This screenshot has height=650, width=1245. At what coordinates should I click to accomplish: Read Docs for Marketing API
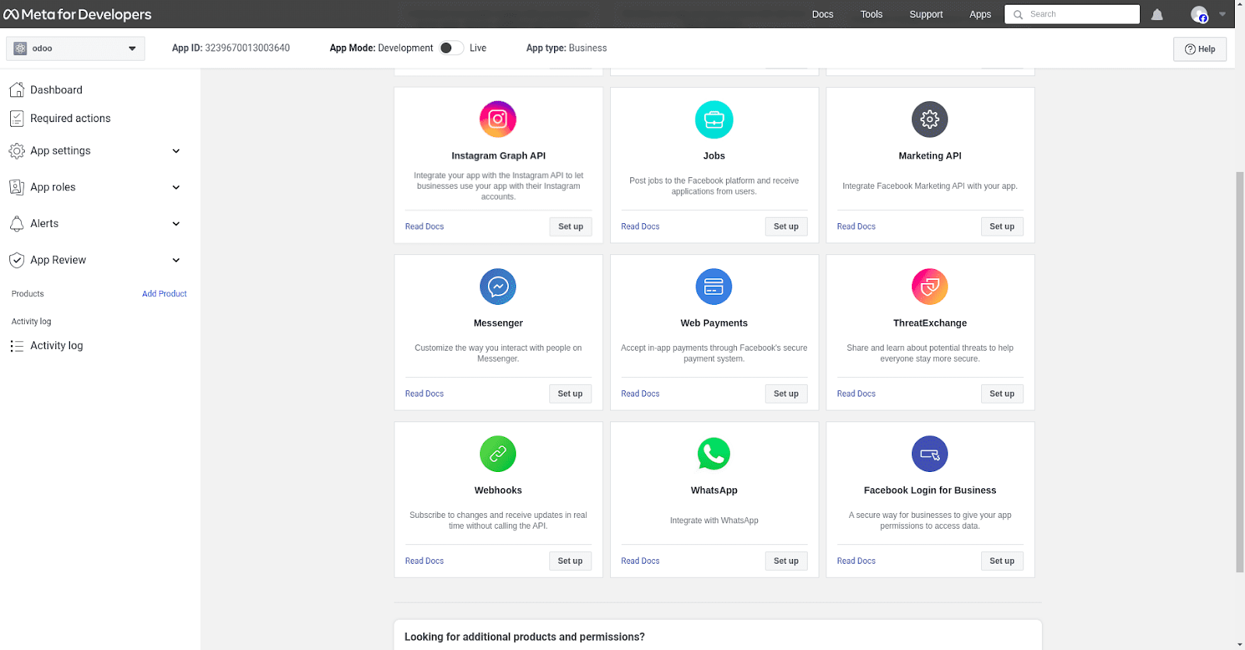pyautogui.click(x=856, y=226)
